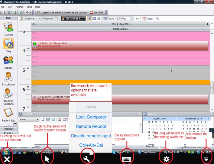Jump to Today in the diary
Screen dimensions: 214x164
[x=109, y=19]
